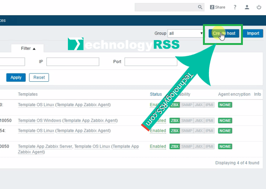The width and height of the screenshot is (266, 189).
Task: Click the Import button
Action: pos(253,33)
